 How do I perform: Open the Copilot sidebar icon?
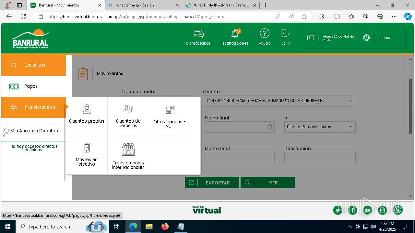408,17
